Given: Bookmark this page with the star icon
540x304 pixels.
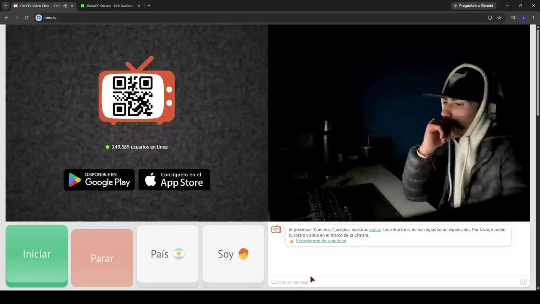Looking at the screenshot, I should pyautogui.click(x=499, y=18).
